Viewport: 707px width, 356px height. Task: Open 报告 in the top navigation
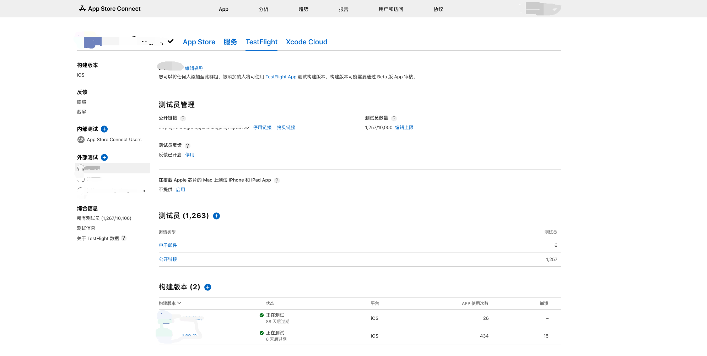click(x=344, y=9)
